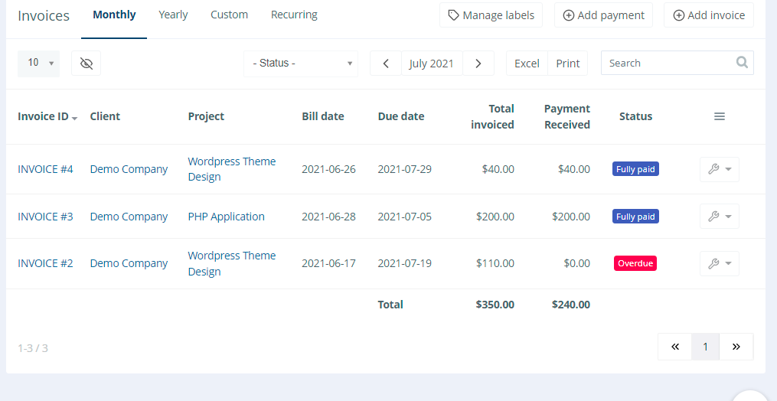Open the Custom date range tab

229,15
